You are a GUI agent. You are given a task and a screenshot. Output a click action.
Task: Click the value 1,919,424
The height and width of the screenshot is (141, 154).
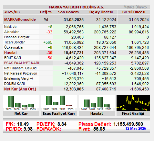[x=140, y=27]
